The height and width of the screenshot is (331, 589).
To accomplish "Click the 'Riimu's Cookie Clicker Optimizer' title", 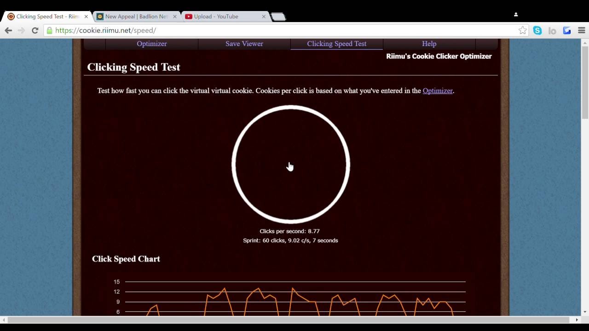I will coord(439,56).
